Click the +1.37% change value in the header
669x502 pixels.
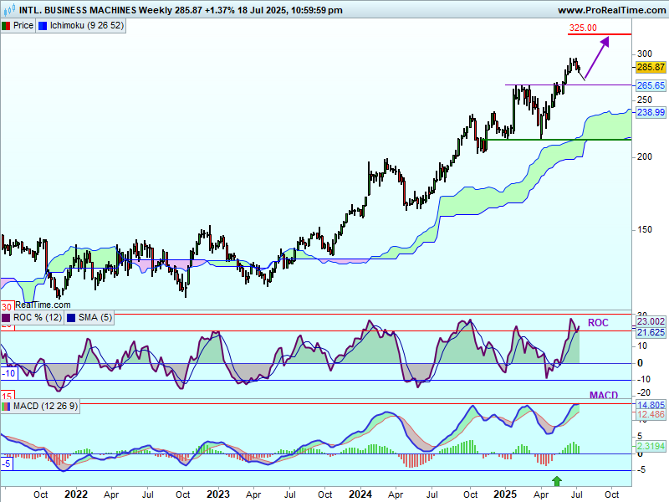coord(219,10)
